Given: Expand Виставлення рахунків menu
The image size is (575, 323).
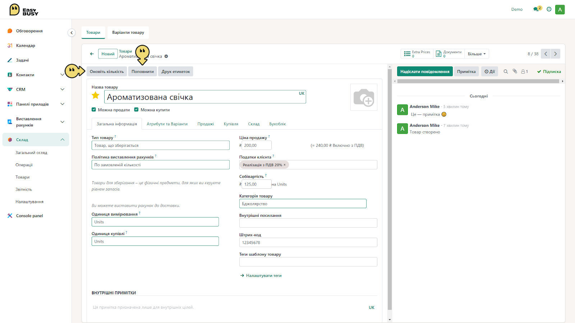Looking at the screenshot, I should (x=62, y=122).
